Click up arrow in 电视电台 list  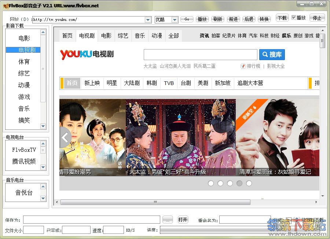pyautogui.click(x=43, y=144)
